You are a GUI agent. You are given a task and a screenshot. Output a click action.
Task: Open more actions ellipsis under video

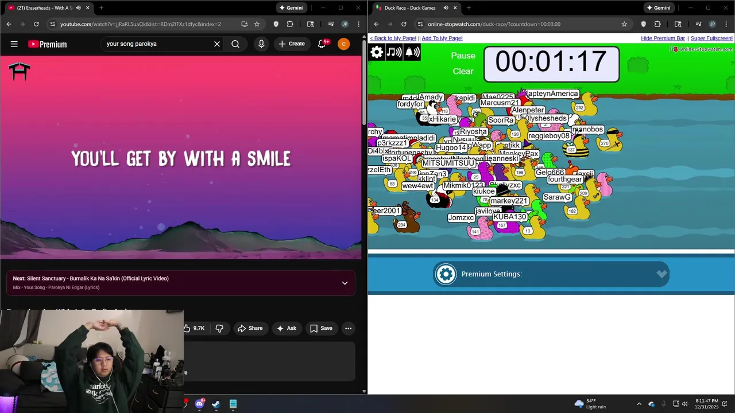[348, 328]
